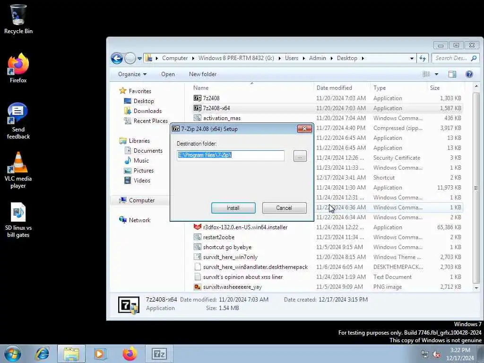This screenshot has height=363, width=484.
Task: Click Cancel in 7-Zip Setup
Action: [284, 208]
